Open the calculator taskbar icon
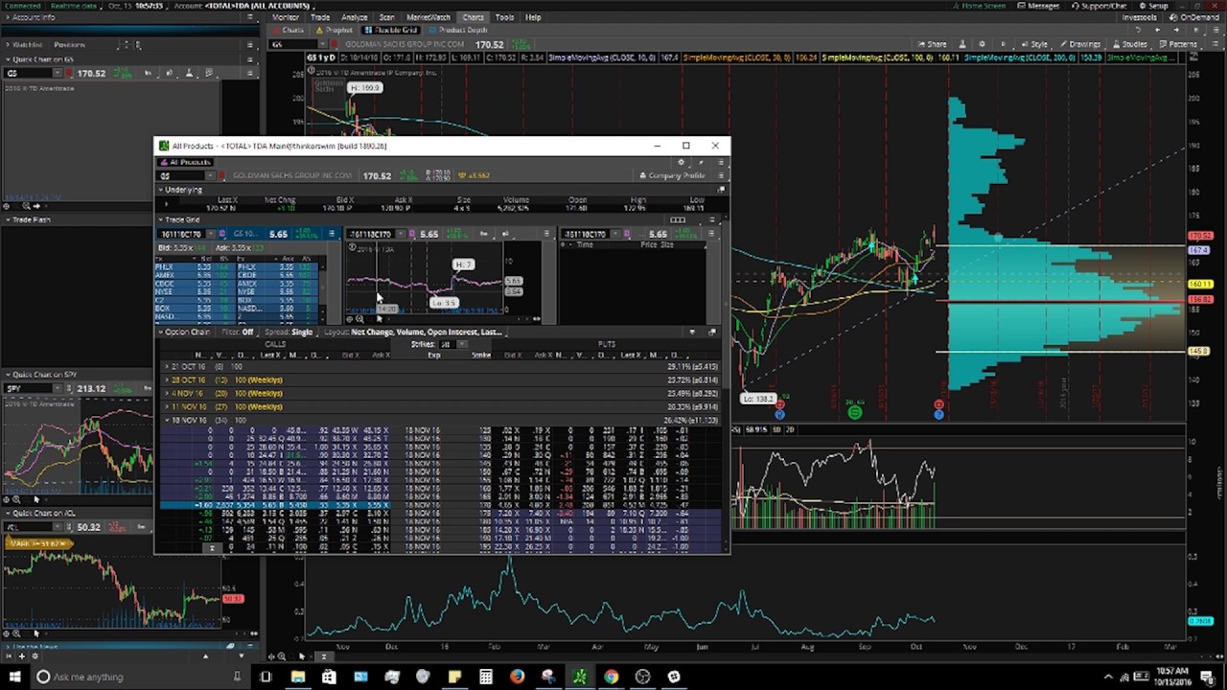This screenshot has width=1227, height=690. pos(486,677)
